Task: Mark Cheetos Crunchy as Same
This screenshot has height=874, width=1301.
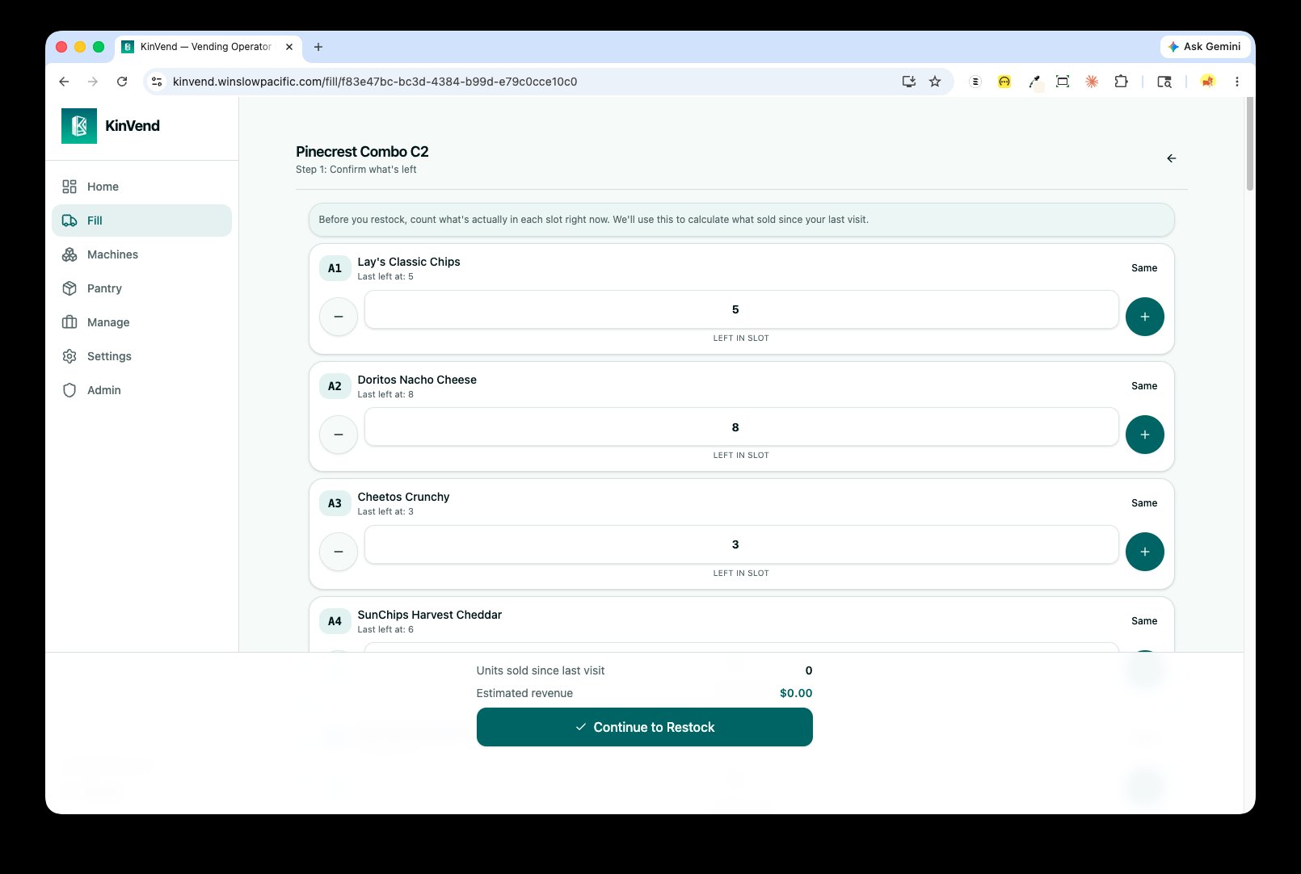Action: (x=1144, y=503)
